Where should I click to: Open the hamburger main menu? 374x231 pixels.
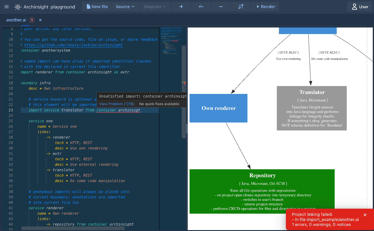pos(7,7)
